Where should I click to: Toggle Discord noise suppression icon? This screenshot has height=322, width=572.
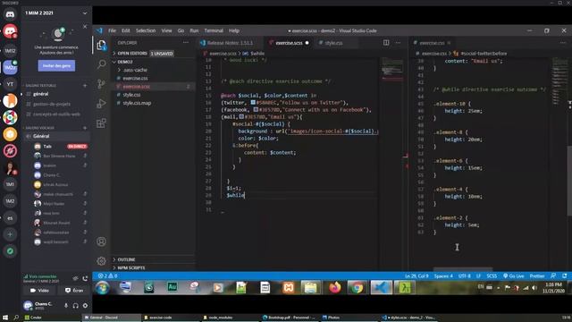75,278
